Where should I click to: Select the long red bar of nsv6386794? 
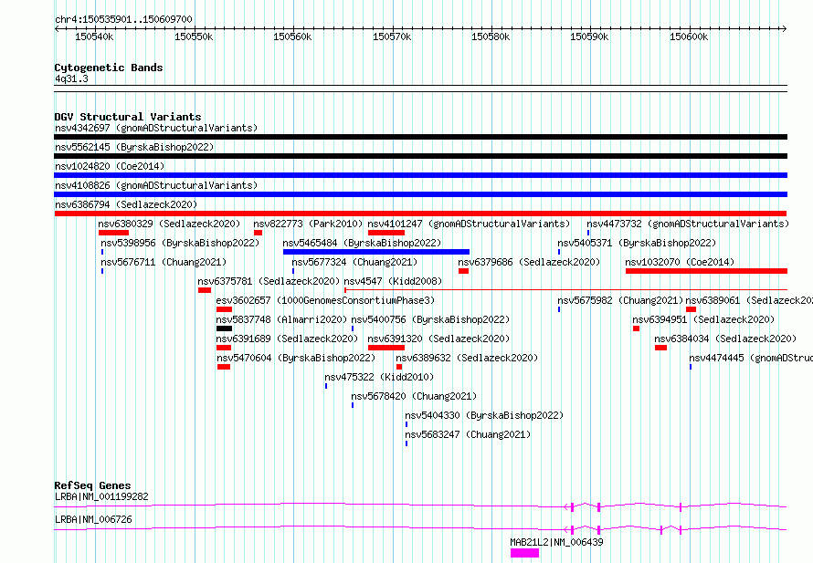pos(420,214)
